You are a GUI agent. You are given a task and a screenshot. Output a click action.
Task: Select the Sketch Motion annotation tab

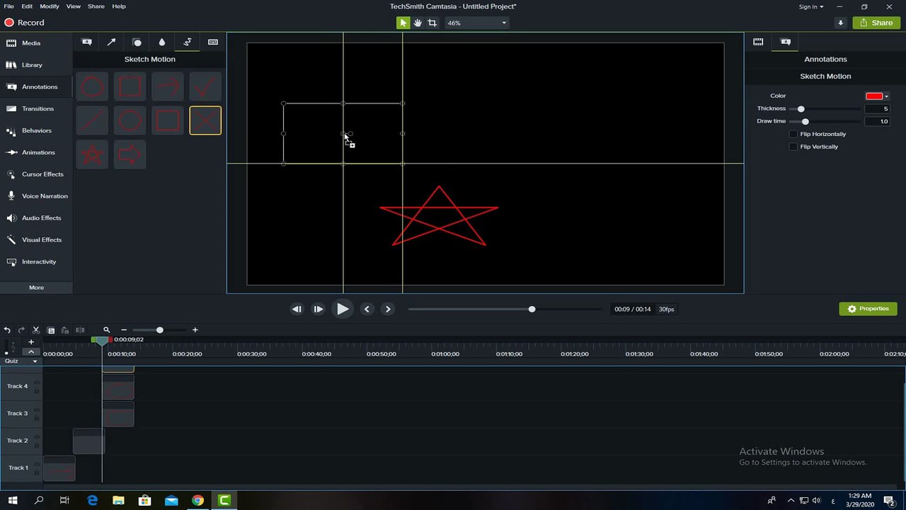point(188,42)
